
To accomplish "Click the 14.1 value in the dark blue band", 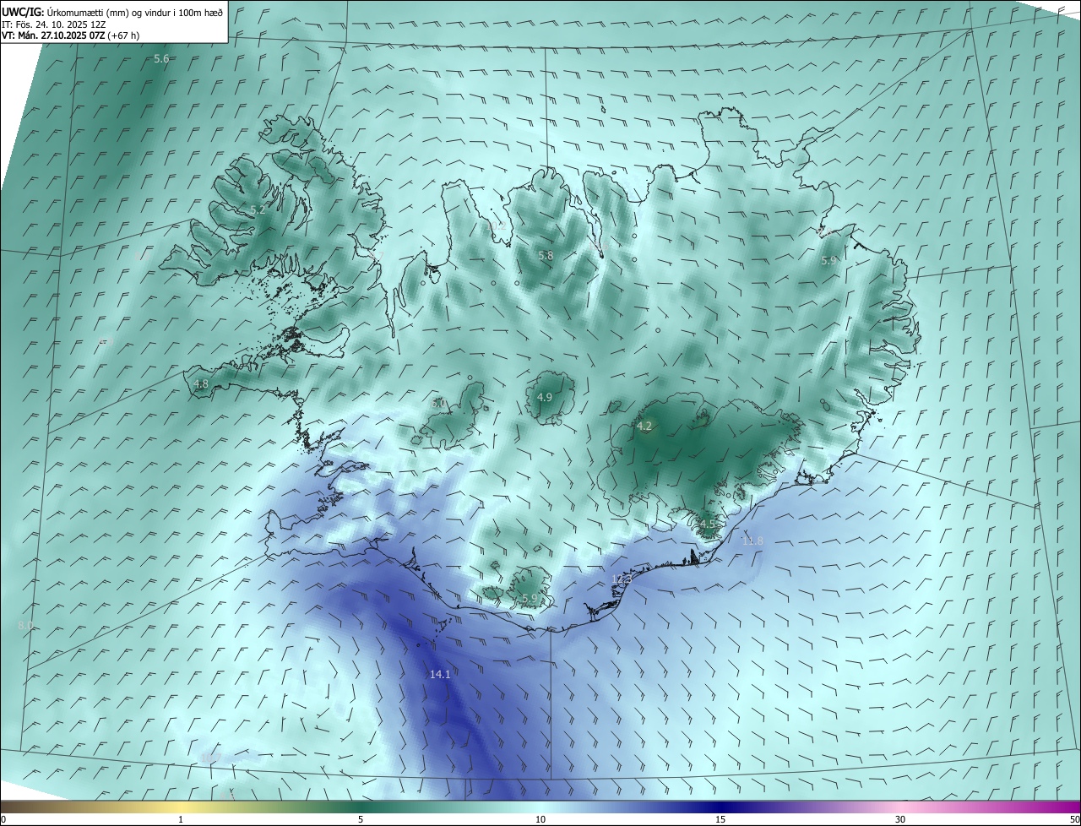I will point(440,674).
